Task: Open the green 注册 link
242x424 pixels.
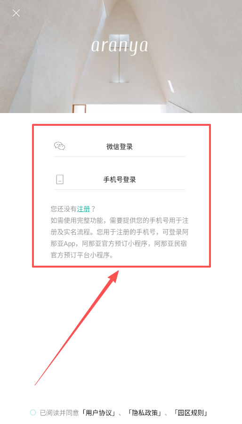Action: (x=83, y=209)
